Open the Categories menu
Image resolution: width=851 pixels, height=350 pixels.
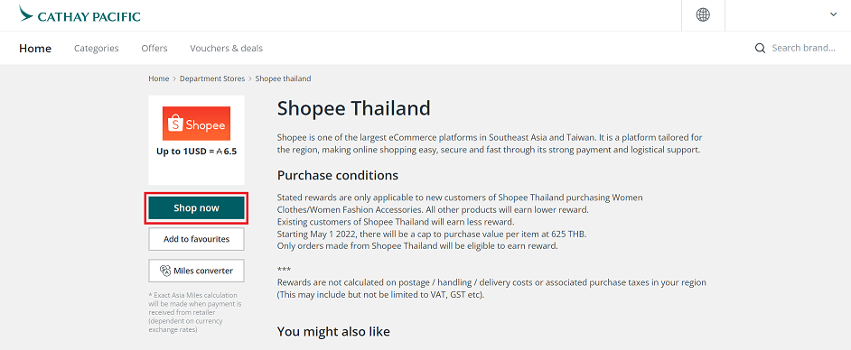(x=96, y=48)
